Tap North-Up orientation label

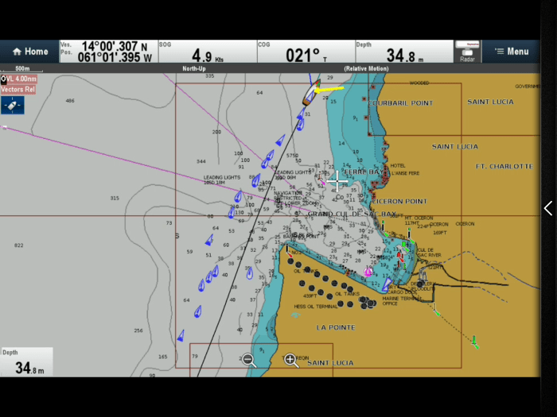(195, 69)
